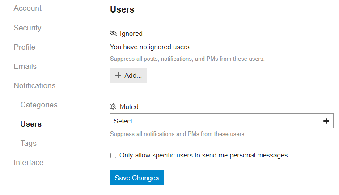Screen dimensions: 339x195
Task: Switch to Interface settings
Action: click(29, 162)
